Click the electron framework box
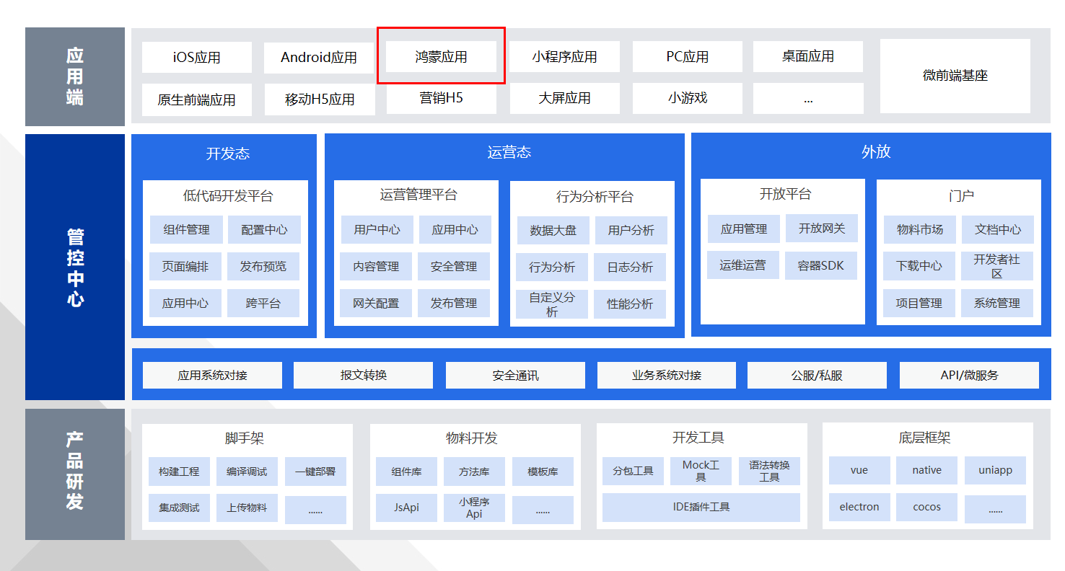Screen dimensions: 1065x571 pos(859,507)
